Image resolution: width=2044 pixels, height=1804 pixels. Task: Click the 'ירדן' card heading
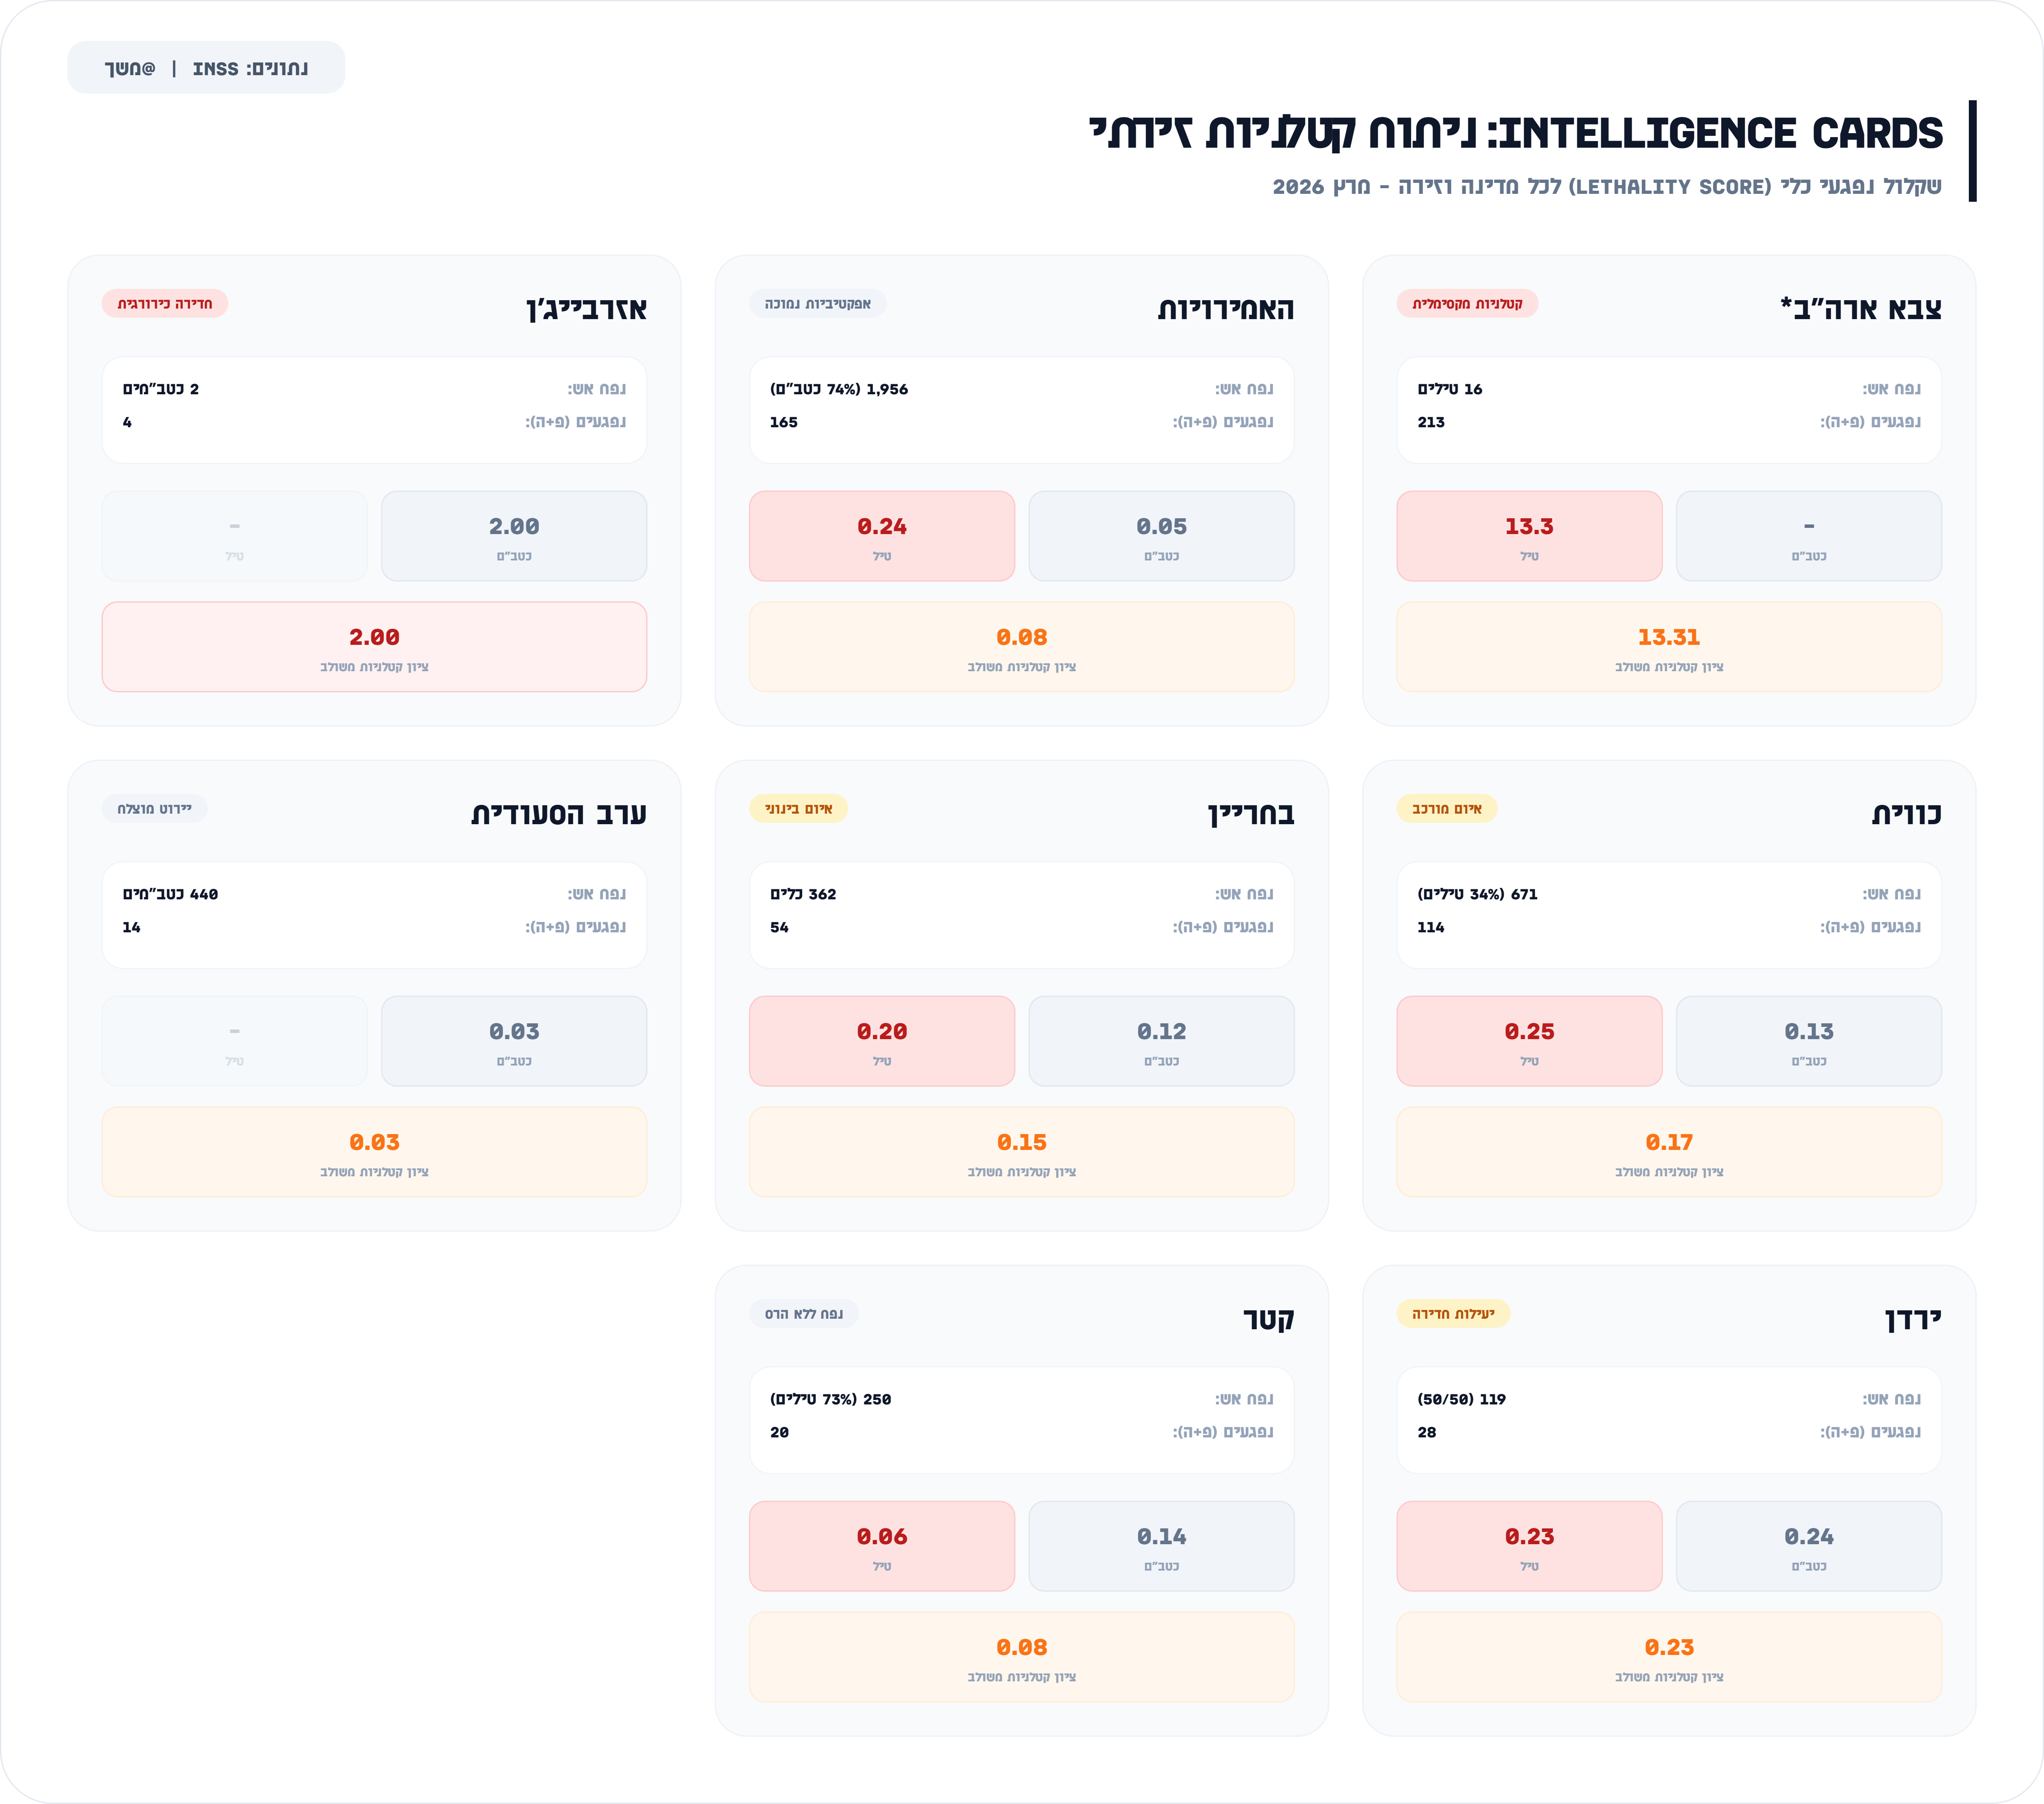click(x=1912, y=1319)
